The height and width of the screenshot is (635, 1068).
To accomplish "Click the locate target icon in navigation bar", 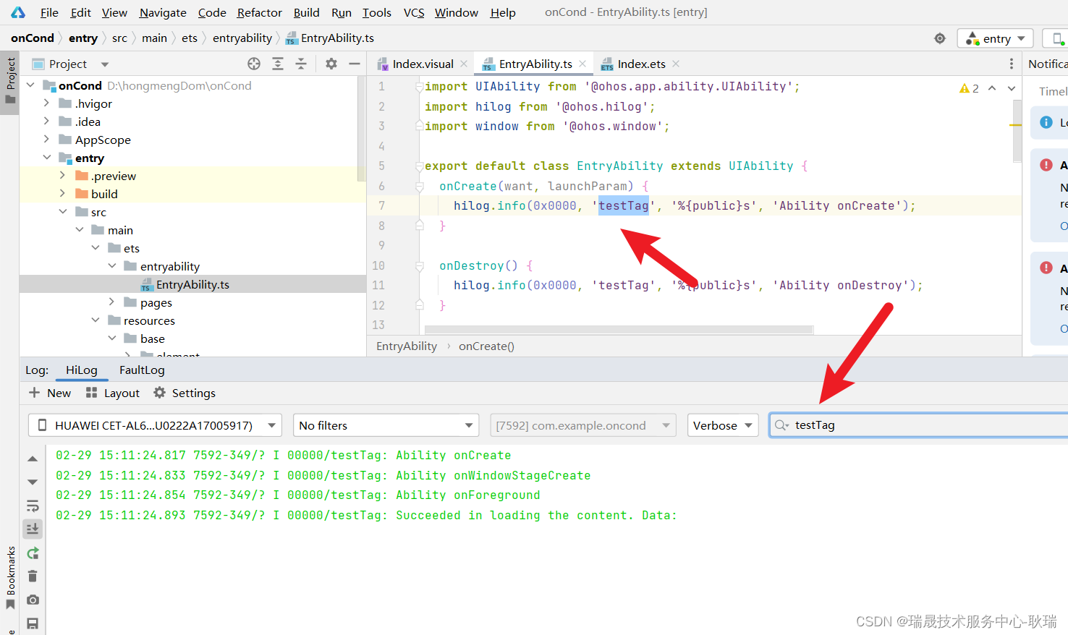I will (x=940, y=38).
